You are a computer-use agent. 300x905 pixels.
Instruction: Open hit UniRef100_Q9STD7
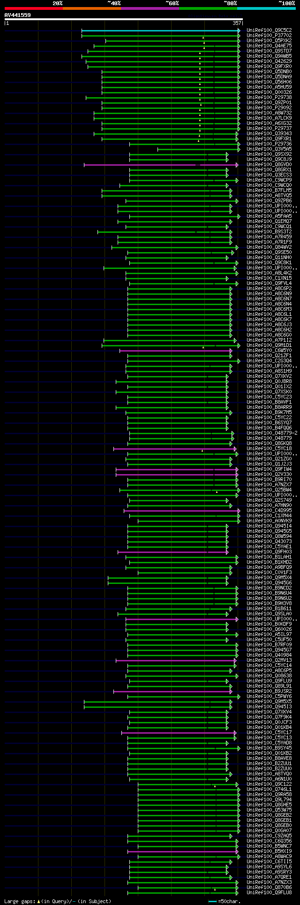point(269,51)
